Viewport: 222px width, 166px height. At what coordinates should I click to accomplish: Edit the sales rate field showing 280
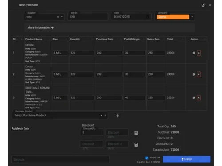pos(156,98)
